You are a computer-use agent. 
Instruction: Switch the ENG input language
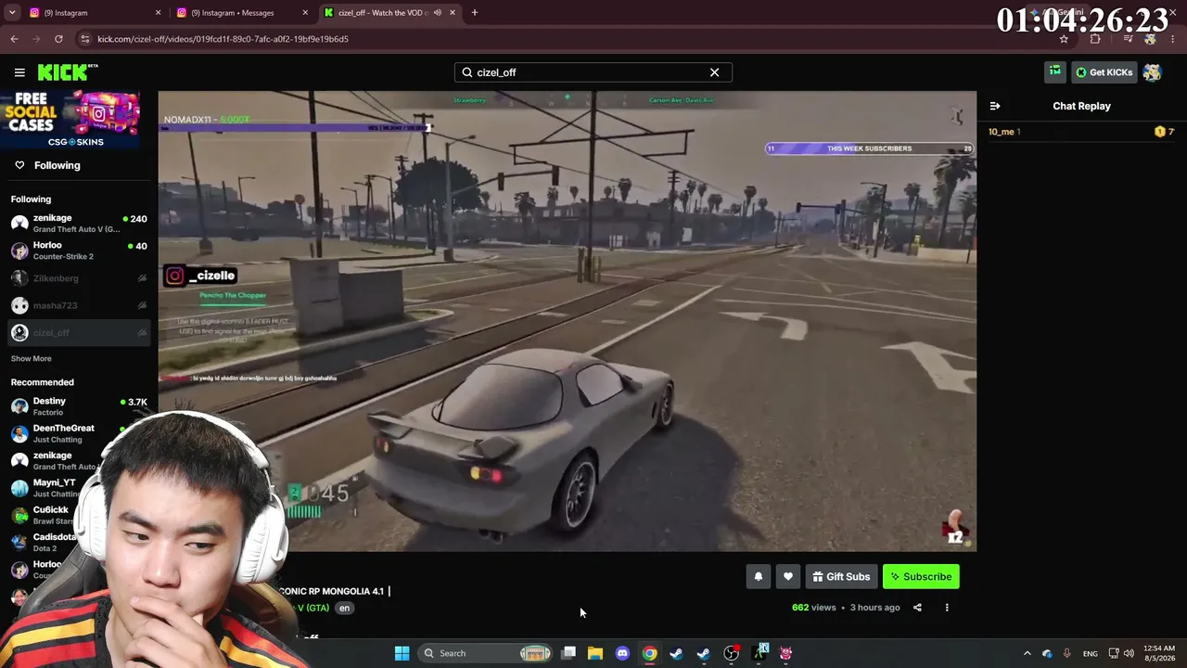(1091, 653)
